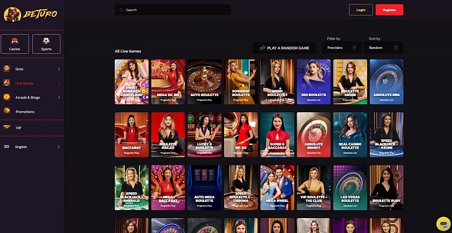Viewport: 452px width, 233px height.
Task: Open Sweet Bonanza Candyland game
Action: point(132,82)
